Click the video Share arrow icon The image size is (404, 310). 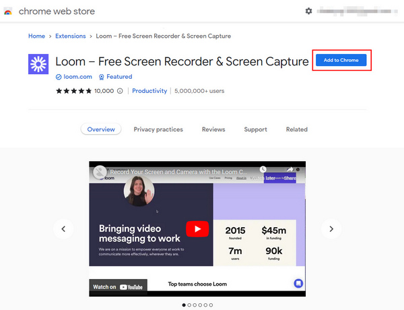290,169
